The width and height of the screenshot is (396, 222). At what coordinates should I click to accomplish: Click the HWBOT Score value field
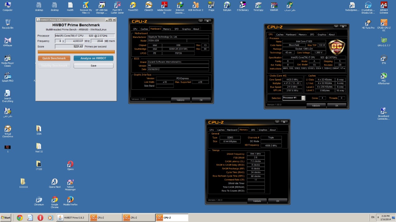coord(69,47)
